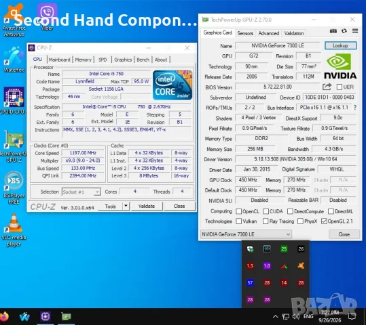This screenshot has height=325, width=366.
Task: Click the network icon in system tray
Action: [x=286, y=316]
